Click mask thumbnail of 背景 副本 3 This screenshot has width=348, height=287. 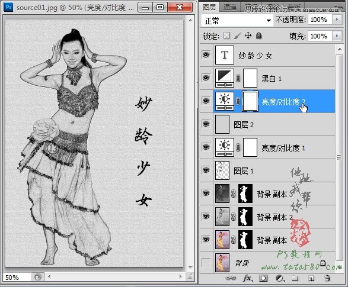245,194
